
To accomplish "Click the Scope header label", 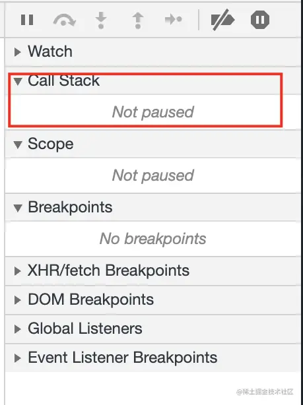I will tap(51, 144).
